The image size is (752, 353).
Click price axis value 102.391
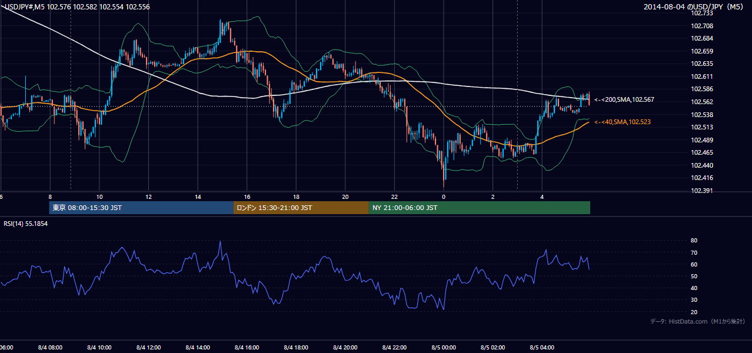coord(703,191)
